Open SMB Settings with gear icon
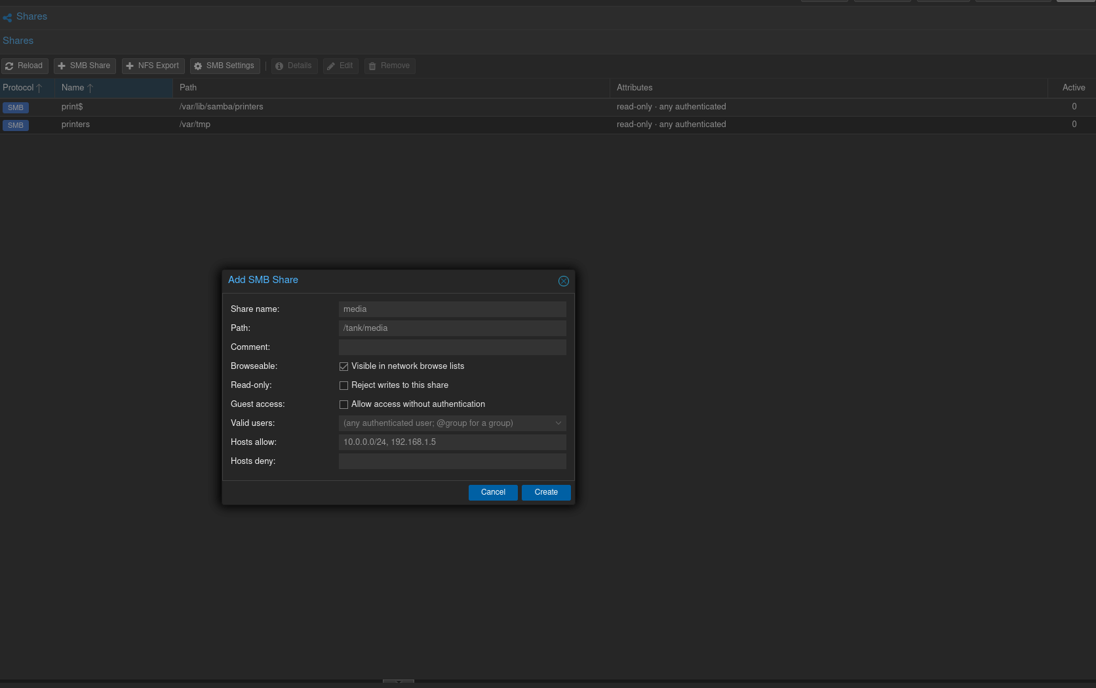Viewport: 1096px width, 688px height. coord(225,66)
